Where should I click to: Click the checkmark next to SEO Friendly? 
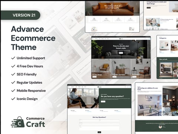coord(13,74)
